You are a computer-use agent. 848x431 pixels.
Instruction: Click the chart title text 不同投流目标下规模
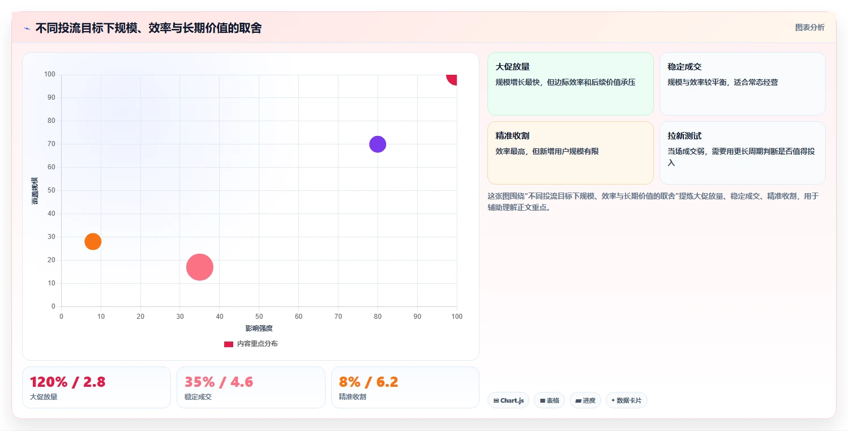tap(148, 28)
